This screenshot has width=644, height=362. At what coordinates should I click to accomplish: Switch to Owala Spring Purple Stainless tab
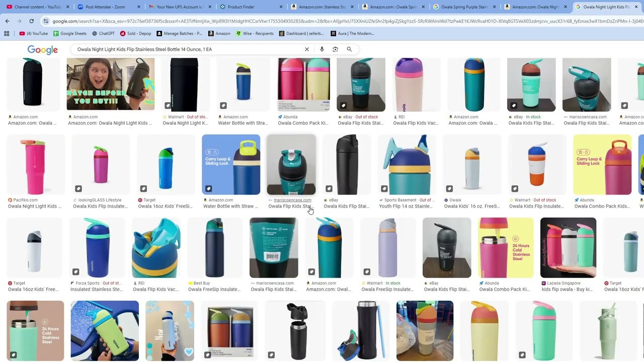[462, 7]
